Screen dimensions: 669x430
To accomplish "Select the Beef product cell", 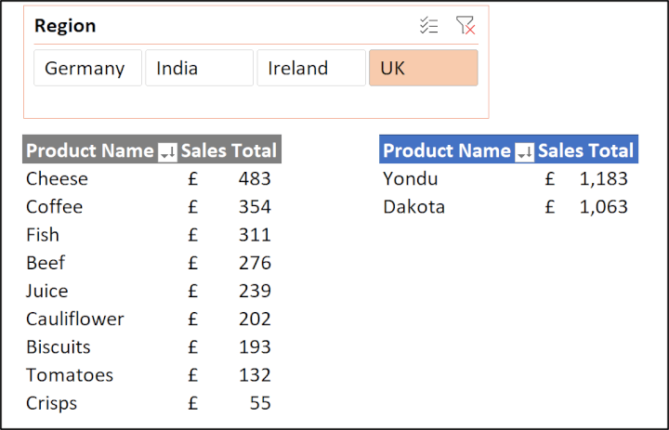I will tap(46, 263).
